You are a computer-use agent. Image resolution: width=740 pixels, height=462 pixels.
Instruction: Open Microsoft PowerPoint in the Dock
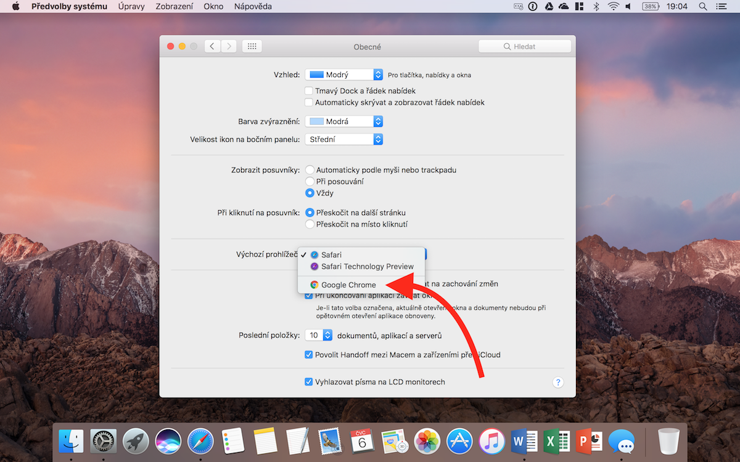click(589, 441)
